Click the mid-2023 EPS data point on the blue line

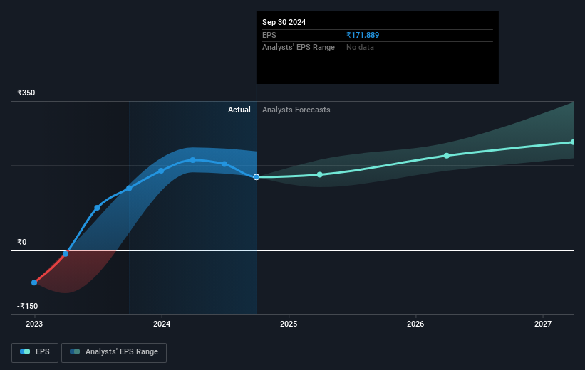[97, 208]
